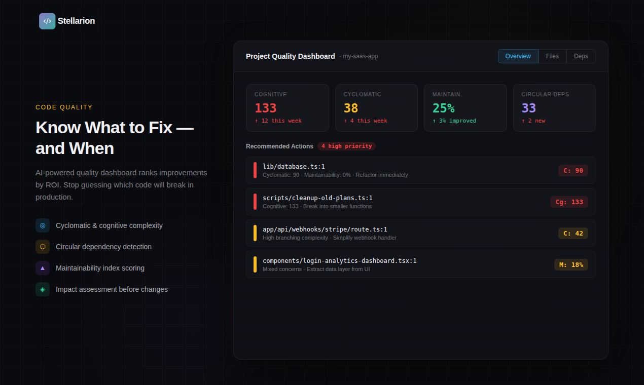Viewport: 644px width, 385px height.
Task: Click the red priority bar on lib/database.ts
Action: (x=255, y=170)
